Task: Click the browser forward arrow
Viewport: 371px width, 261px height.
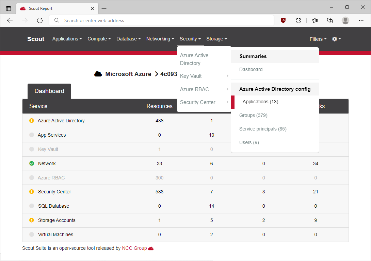Action: click(x=25, y=20)
